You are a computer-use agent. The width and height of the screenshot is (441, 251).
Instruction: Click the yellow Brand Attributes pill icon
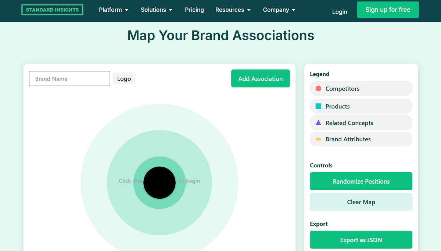(319, 139)
